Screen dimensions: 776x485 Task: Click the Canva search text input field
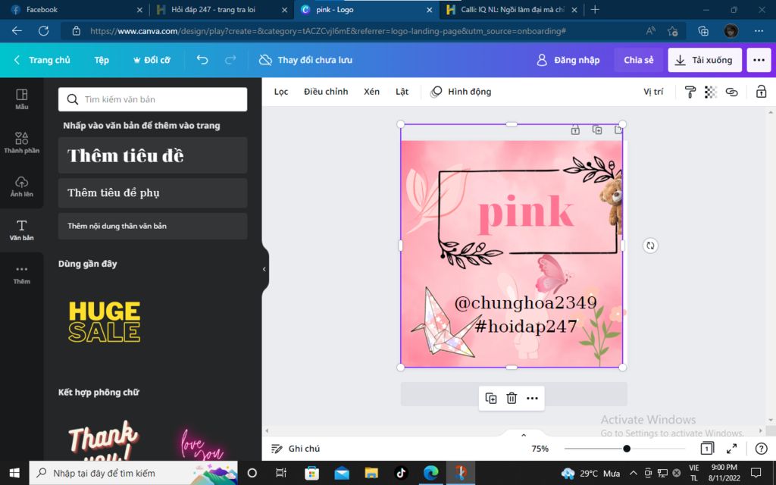(x=152, y=99)
